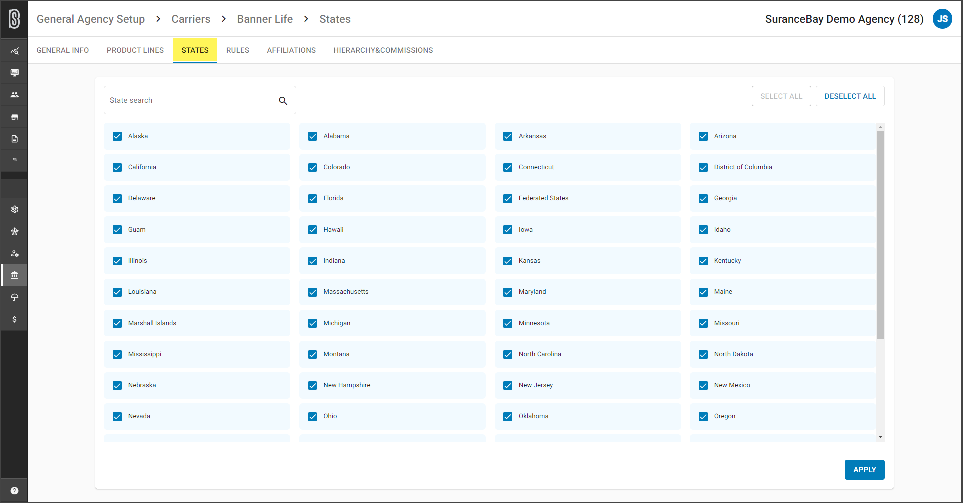Open the storefront sidebar icon

[14, 117]
